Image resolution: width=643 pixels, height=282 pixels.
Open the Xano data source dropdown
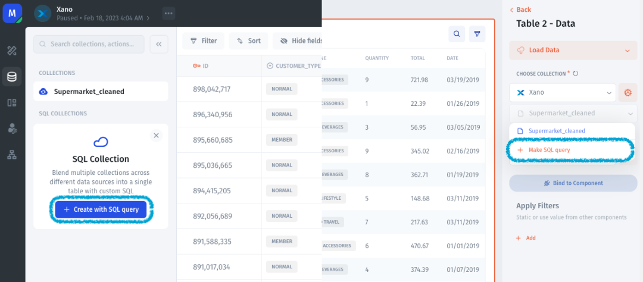click(x=563, y=92)
